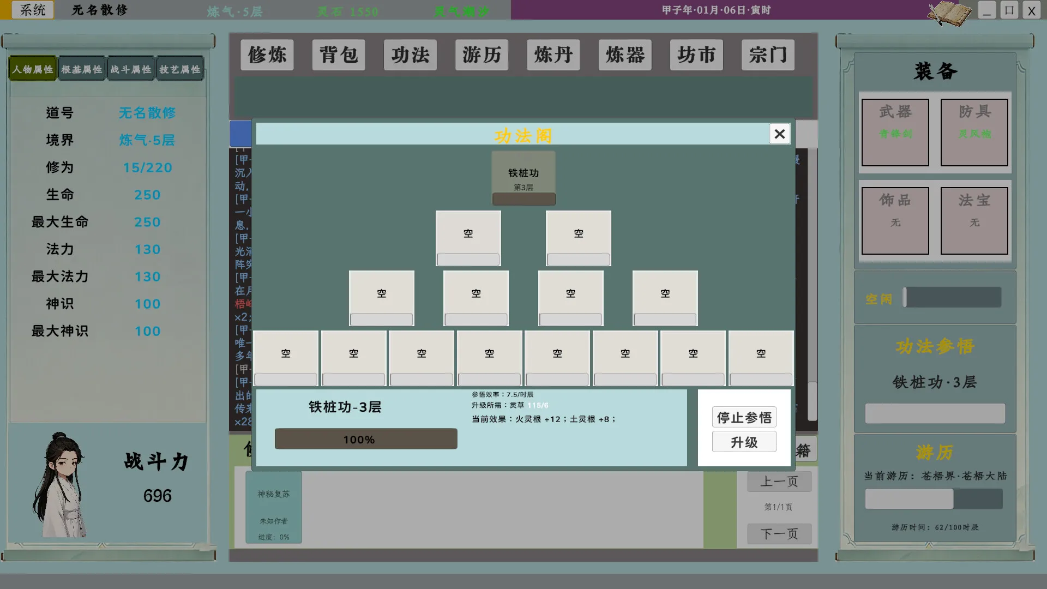This screenshot has height=589, width=1047.
Task: Select the 防具 armor slot
Action: point(974,133)
